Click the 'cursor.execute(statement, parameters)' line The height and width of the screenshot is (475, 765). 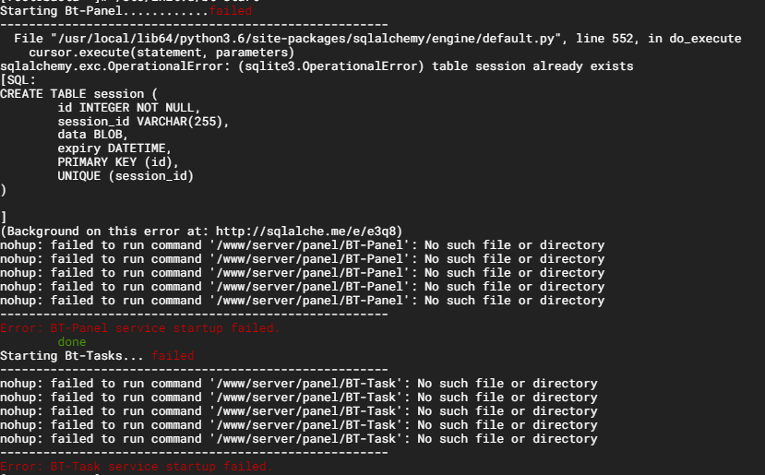[x=161, y=53]
